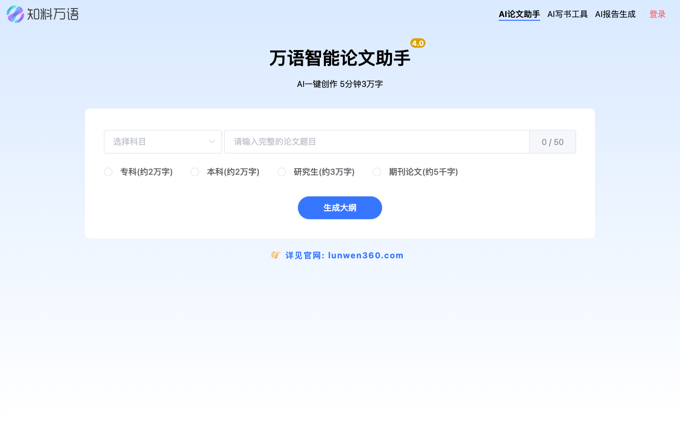Select the 期刊论文(约5千字) radio button
Screen dimensions: 680x425
coord(377,172)
